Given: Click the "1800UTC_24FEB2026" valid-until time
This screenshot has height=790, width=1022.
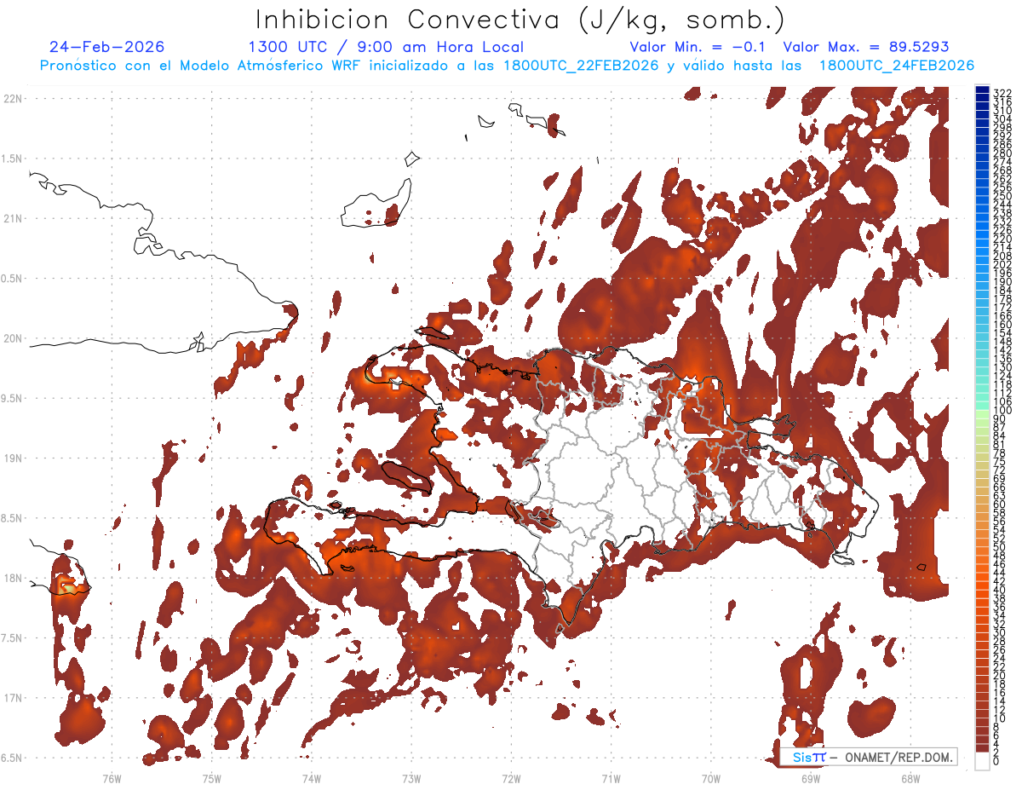Looking at the screenshot, I should (897, 66).
